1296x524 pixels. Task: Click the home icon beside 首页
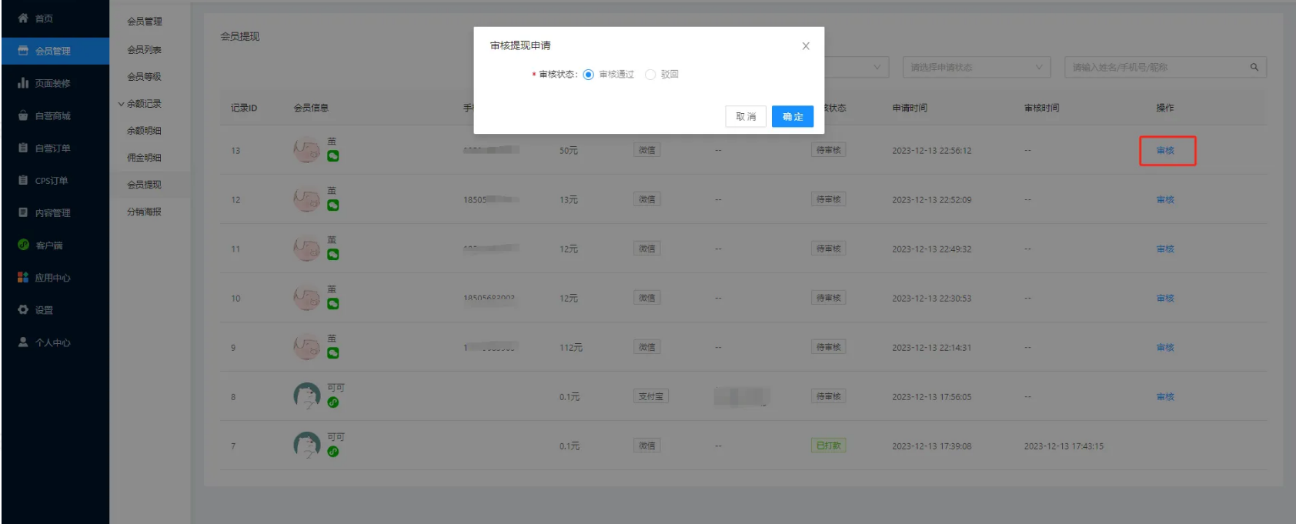[23, 18]
